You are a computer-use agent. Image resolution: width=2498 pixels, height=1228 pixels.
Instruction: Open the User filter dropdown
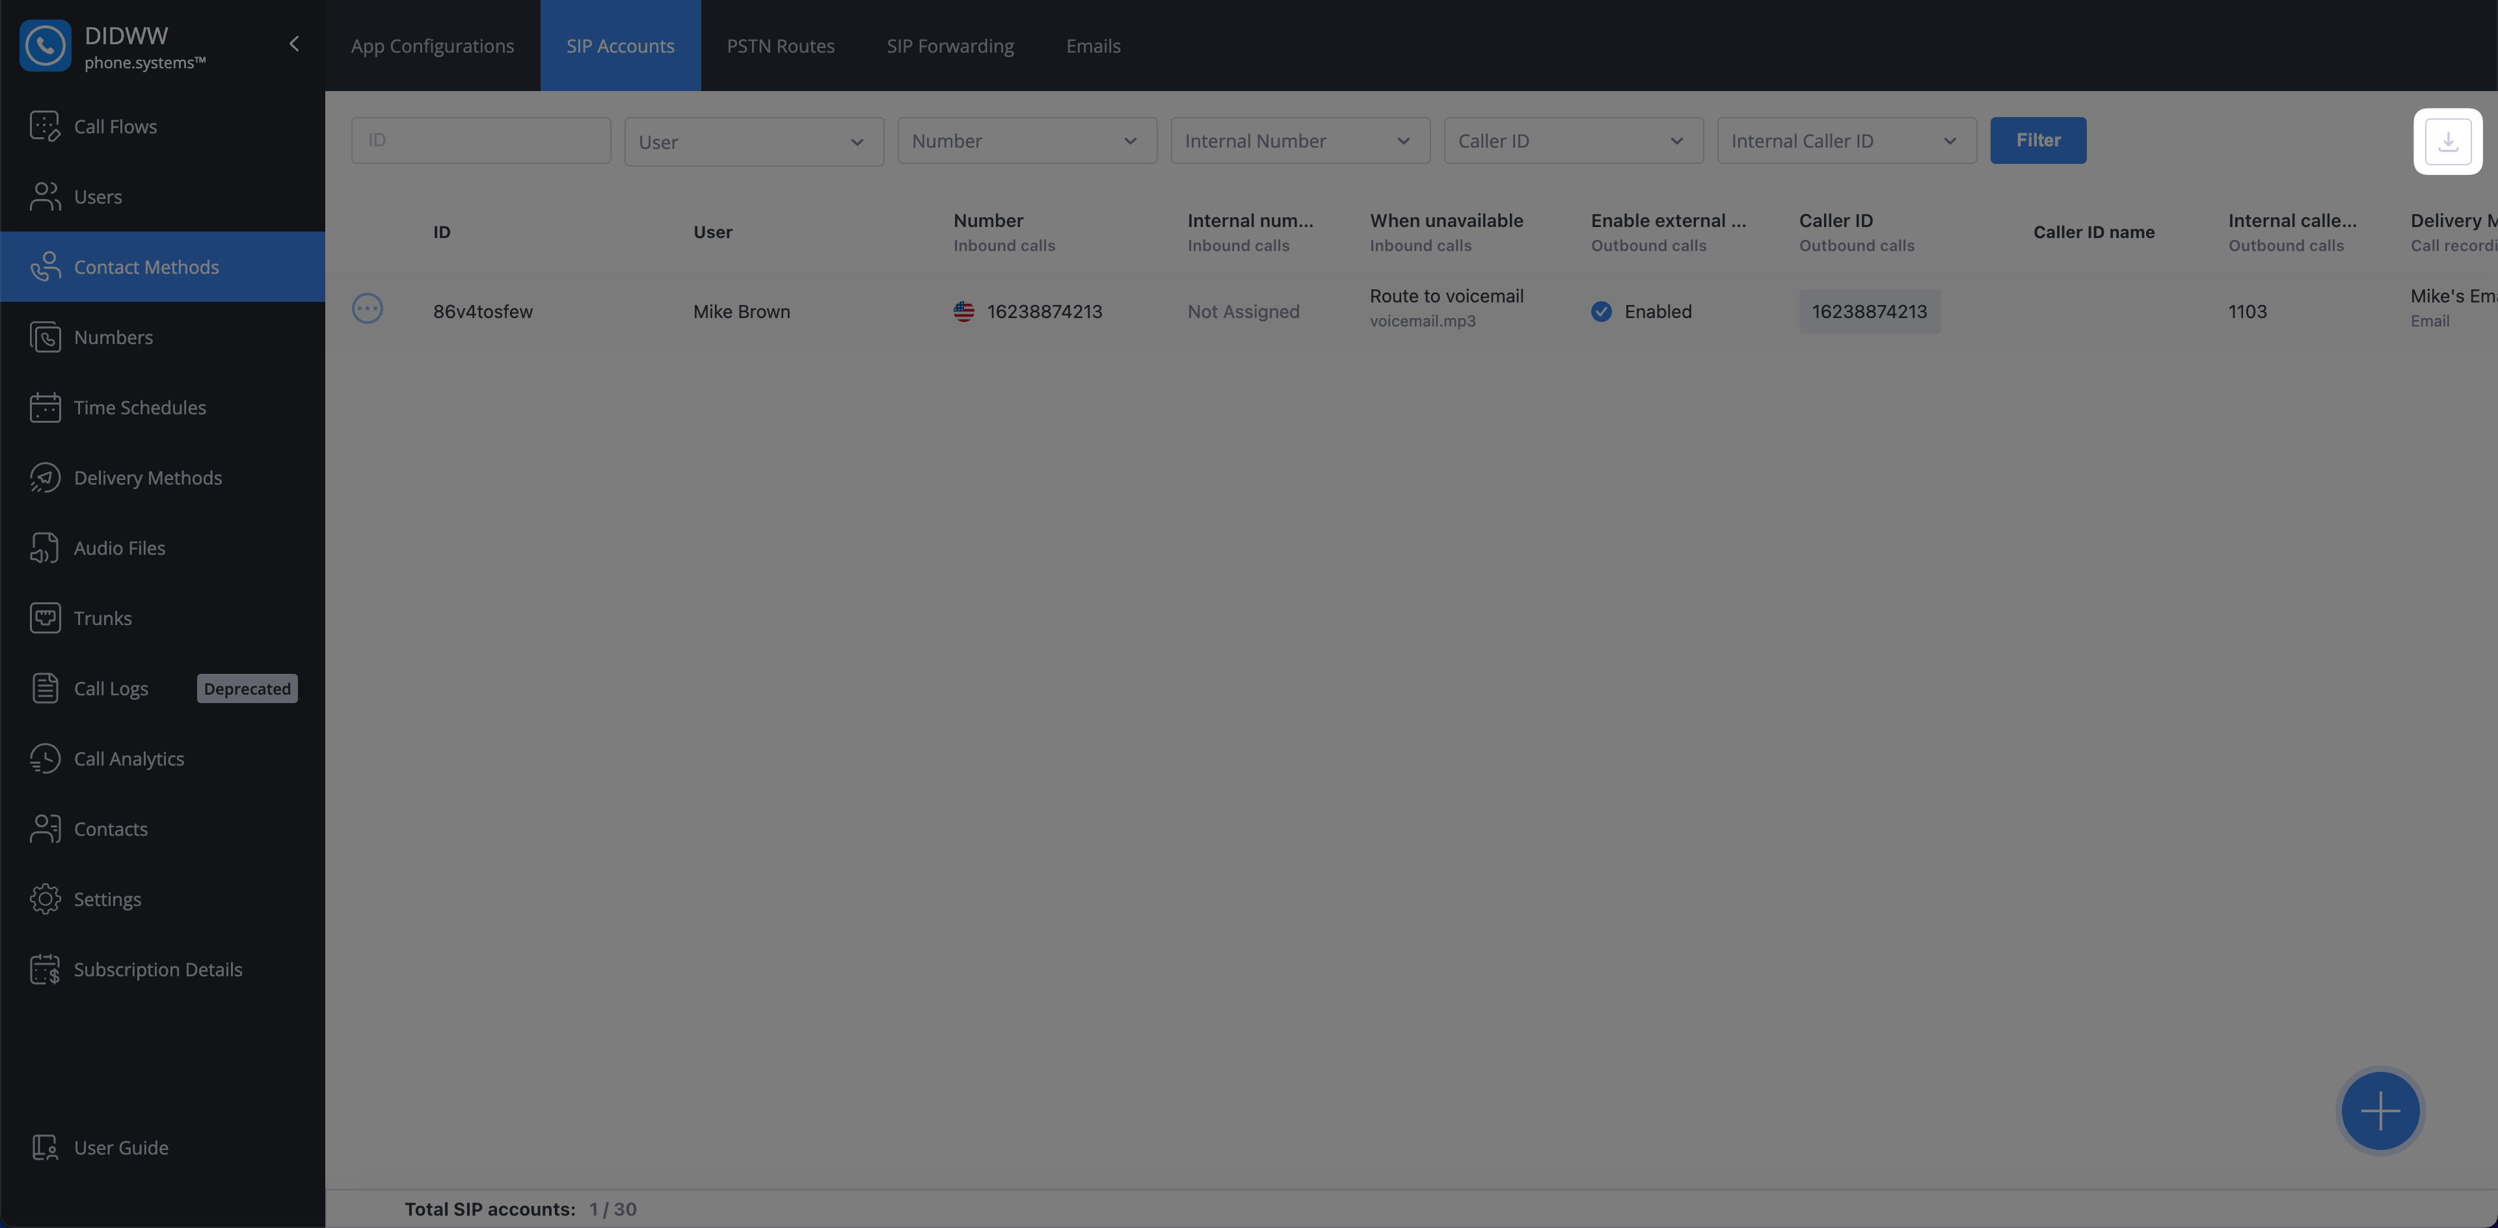(753, 142)
